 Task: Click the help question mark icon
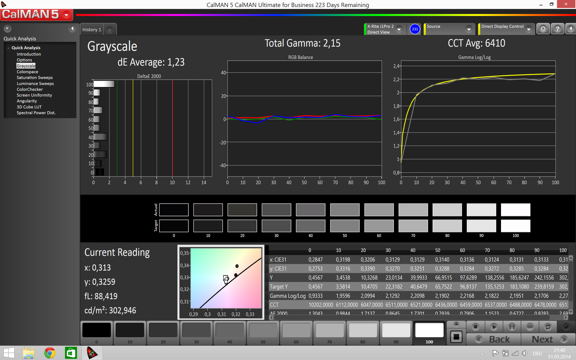click(x=557, y=29)
